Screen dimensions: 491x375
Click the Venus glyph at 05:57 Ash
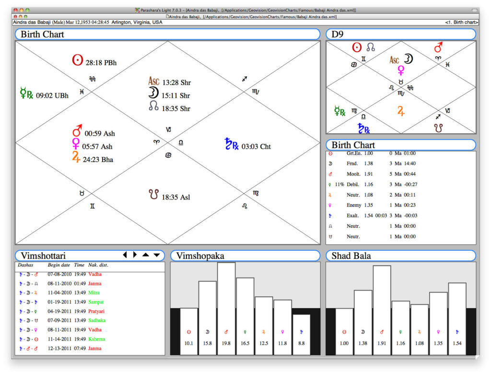click(76, 144)
